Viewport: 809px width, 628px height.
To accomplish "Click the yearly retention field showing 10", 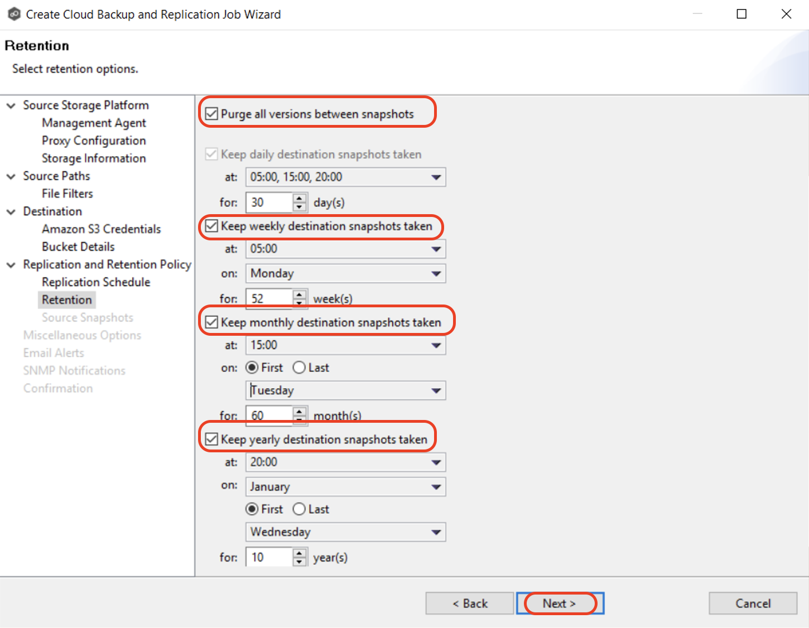I will pos(269,557).
